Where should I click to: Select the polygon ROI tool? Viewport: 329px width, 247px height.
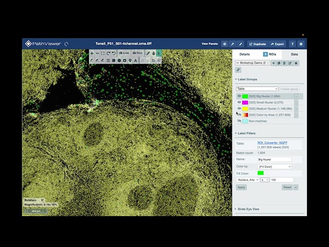pos(108,61)
